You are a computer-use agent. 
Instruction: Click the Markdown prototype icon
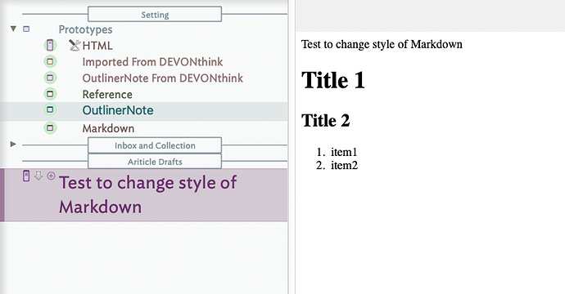point(50,127)
